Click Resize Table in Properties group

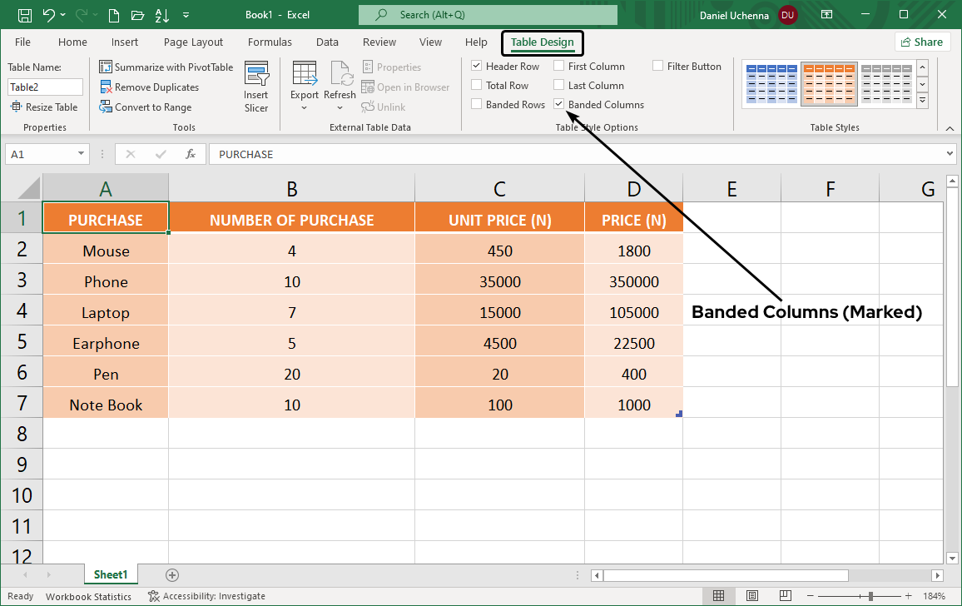[x=45, y=107]
